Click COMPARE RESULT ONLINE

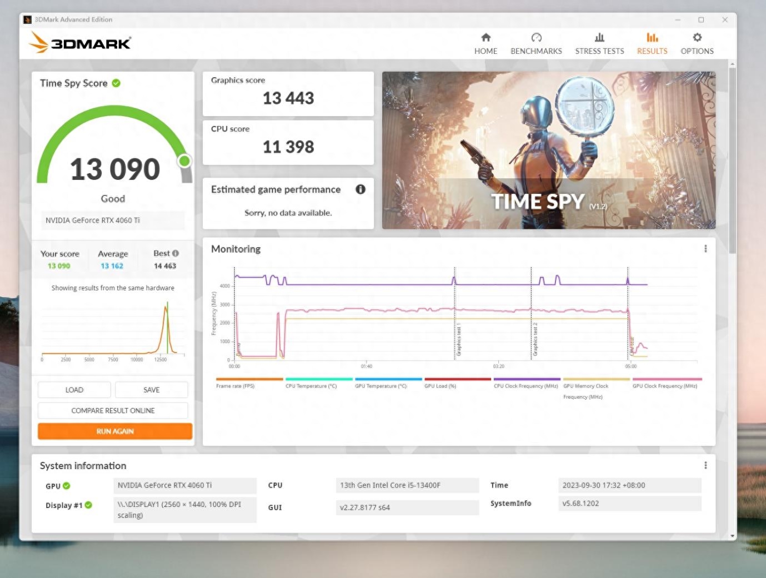coord(113,410)
